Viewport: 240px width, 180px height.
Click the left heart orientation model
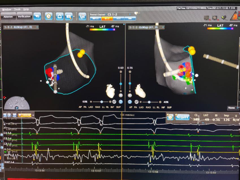click(110, 90)
